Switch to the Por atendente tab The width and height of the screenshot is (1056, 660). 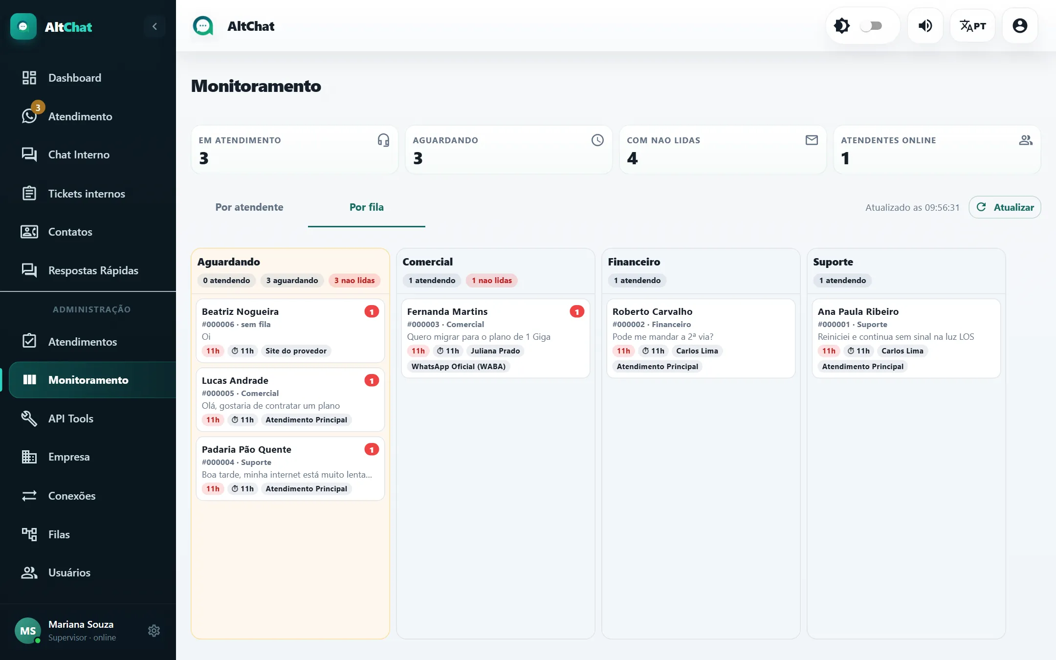(249, 207)
